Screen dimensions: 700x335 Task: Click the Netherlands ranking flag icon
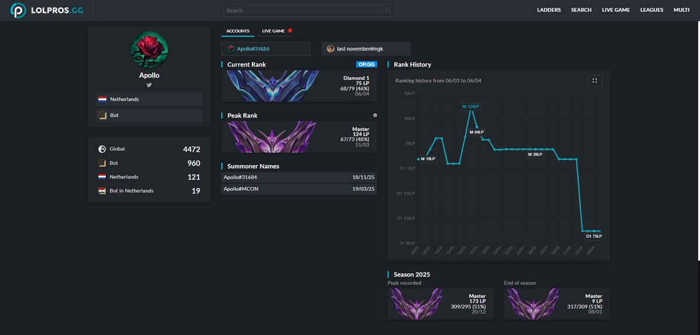coord(102,177)
